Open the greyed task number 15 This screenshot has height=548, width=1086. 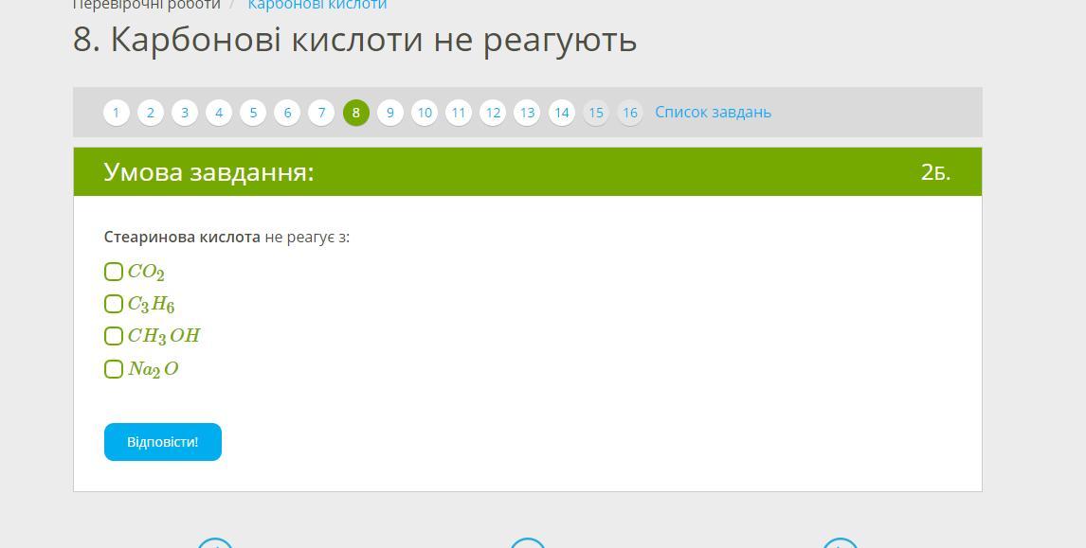pos(596,113)
